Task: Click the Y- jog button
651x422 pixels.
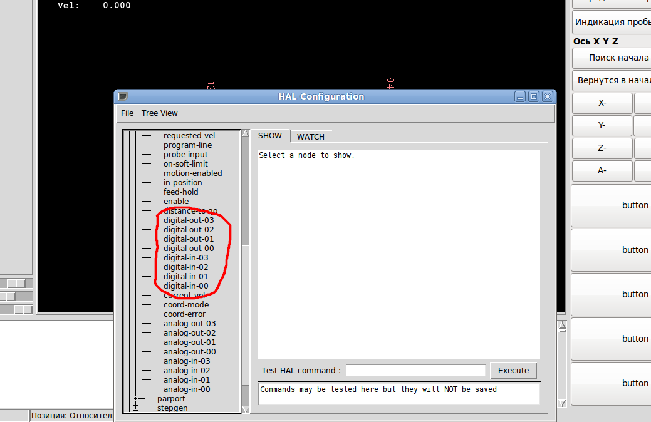Action: tap(602, 125)
